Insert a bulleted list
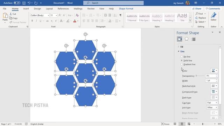 84,15
